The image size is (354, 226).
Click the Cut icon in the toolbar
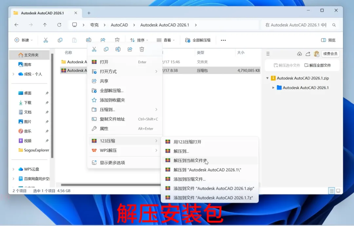pyautogui.click(x=46, y=40)
